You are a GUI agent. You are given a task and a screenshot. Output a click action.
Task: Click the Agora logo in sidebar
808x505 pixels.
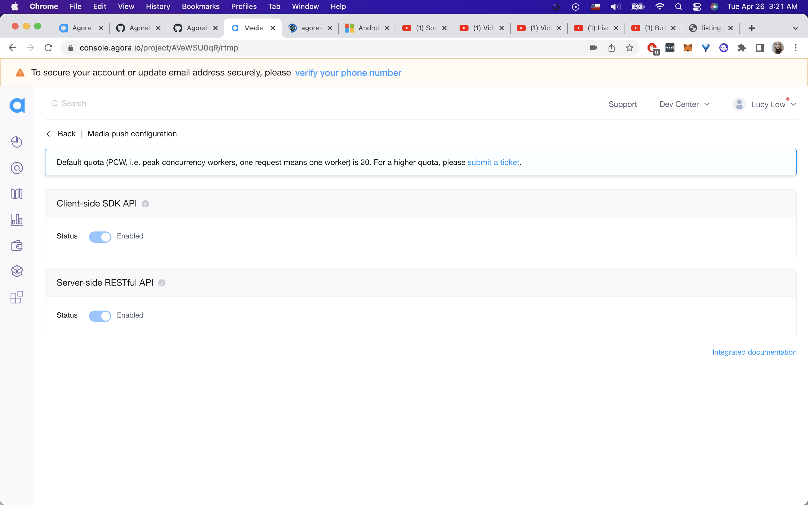17,105
